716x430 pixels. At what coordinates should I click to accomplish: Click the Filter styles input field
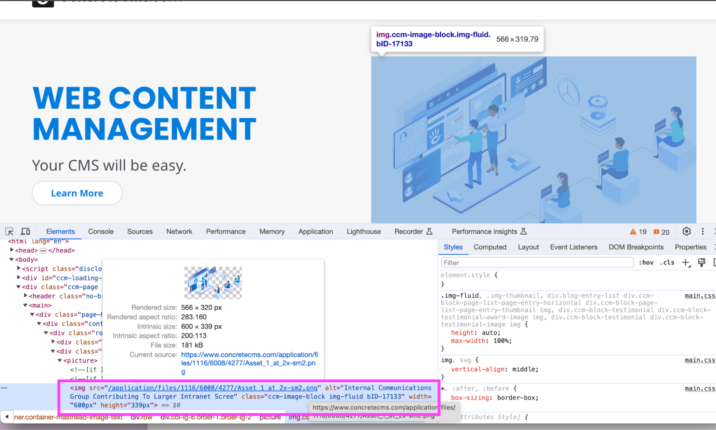(536, 262)
